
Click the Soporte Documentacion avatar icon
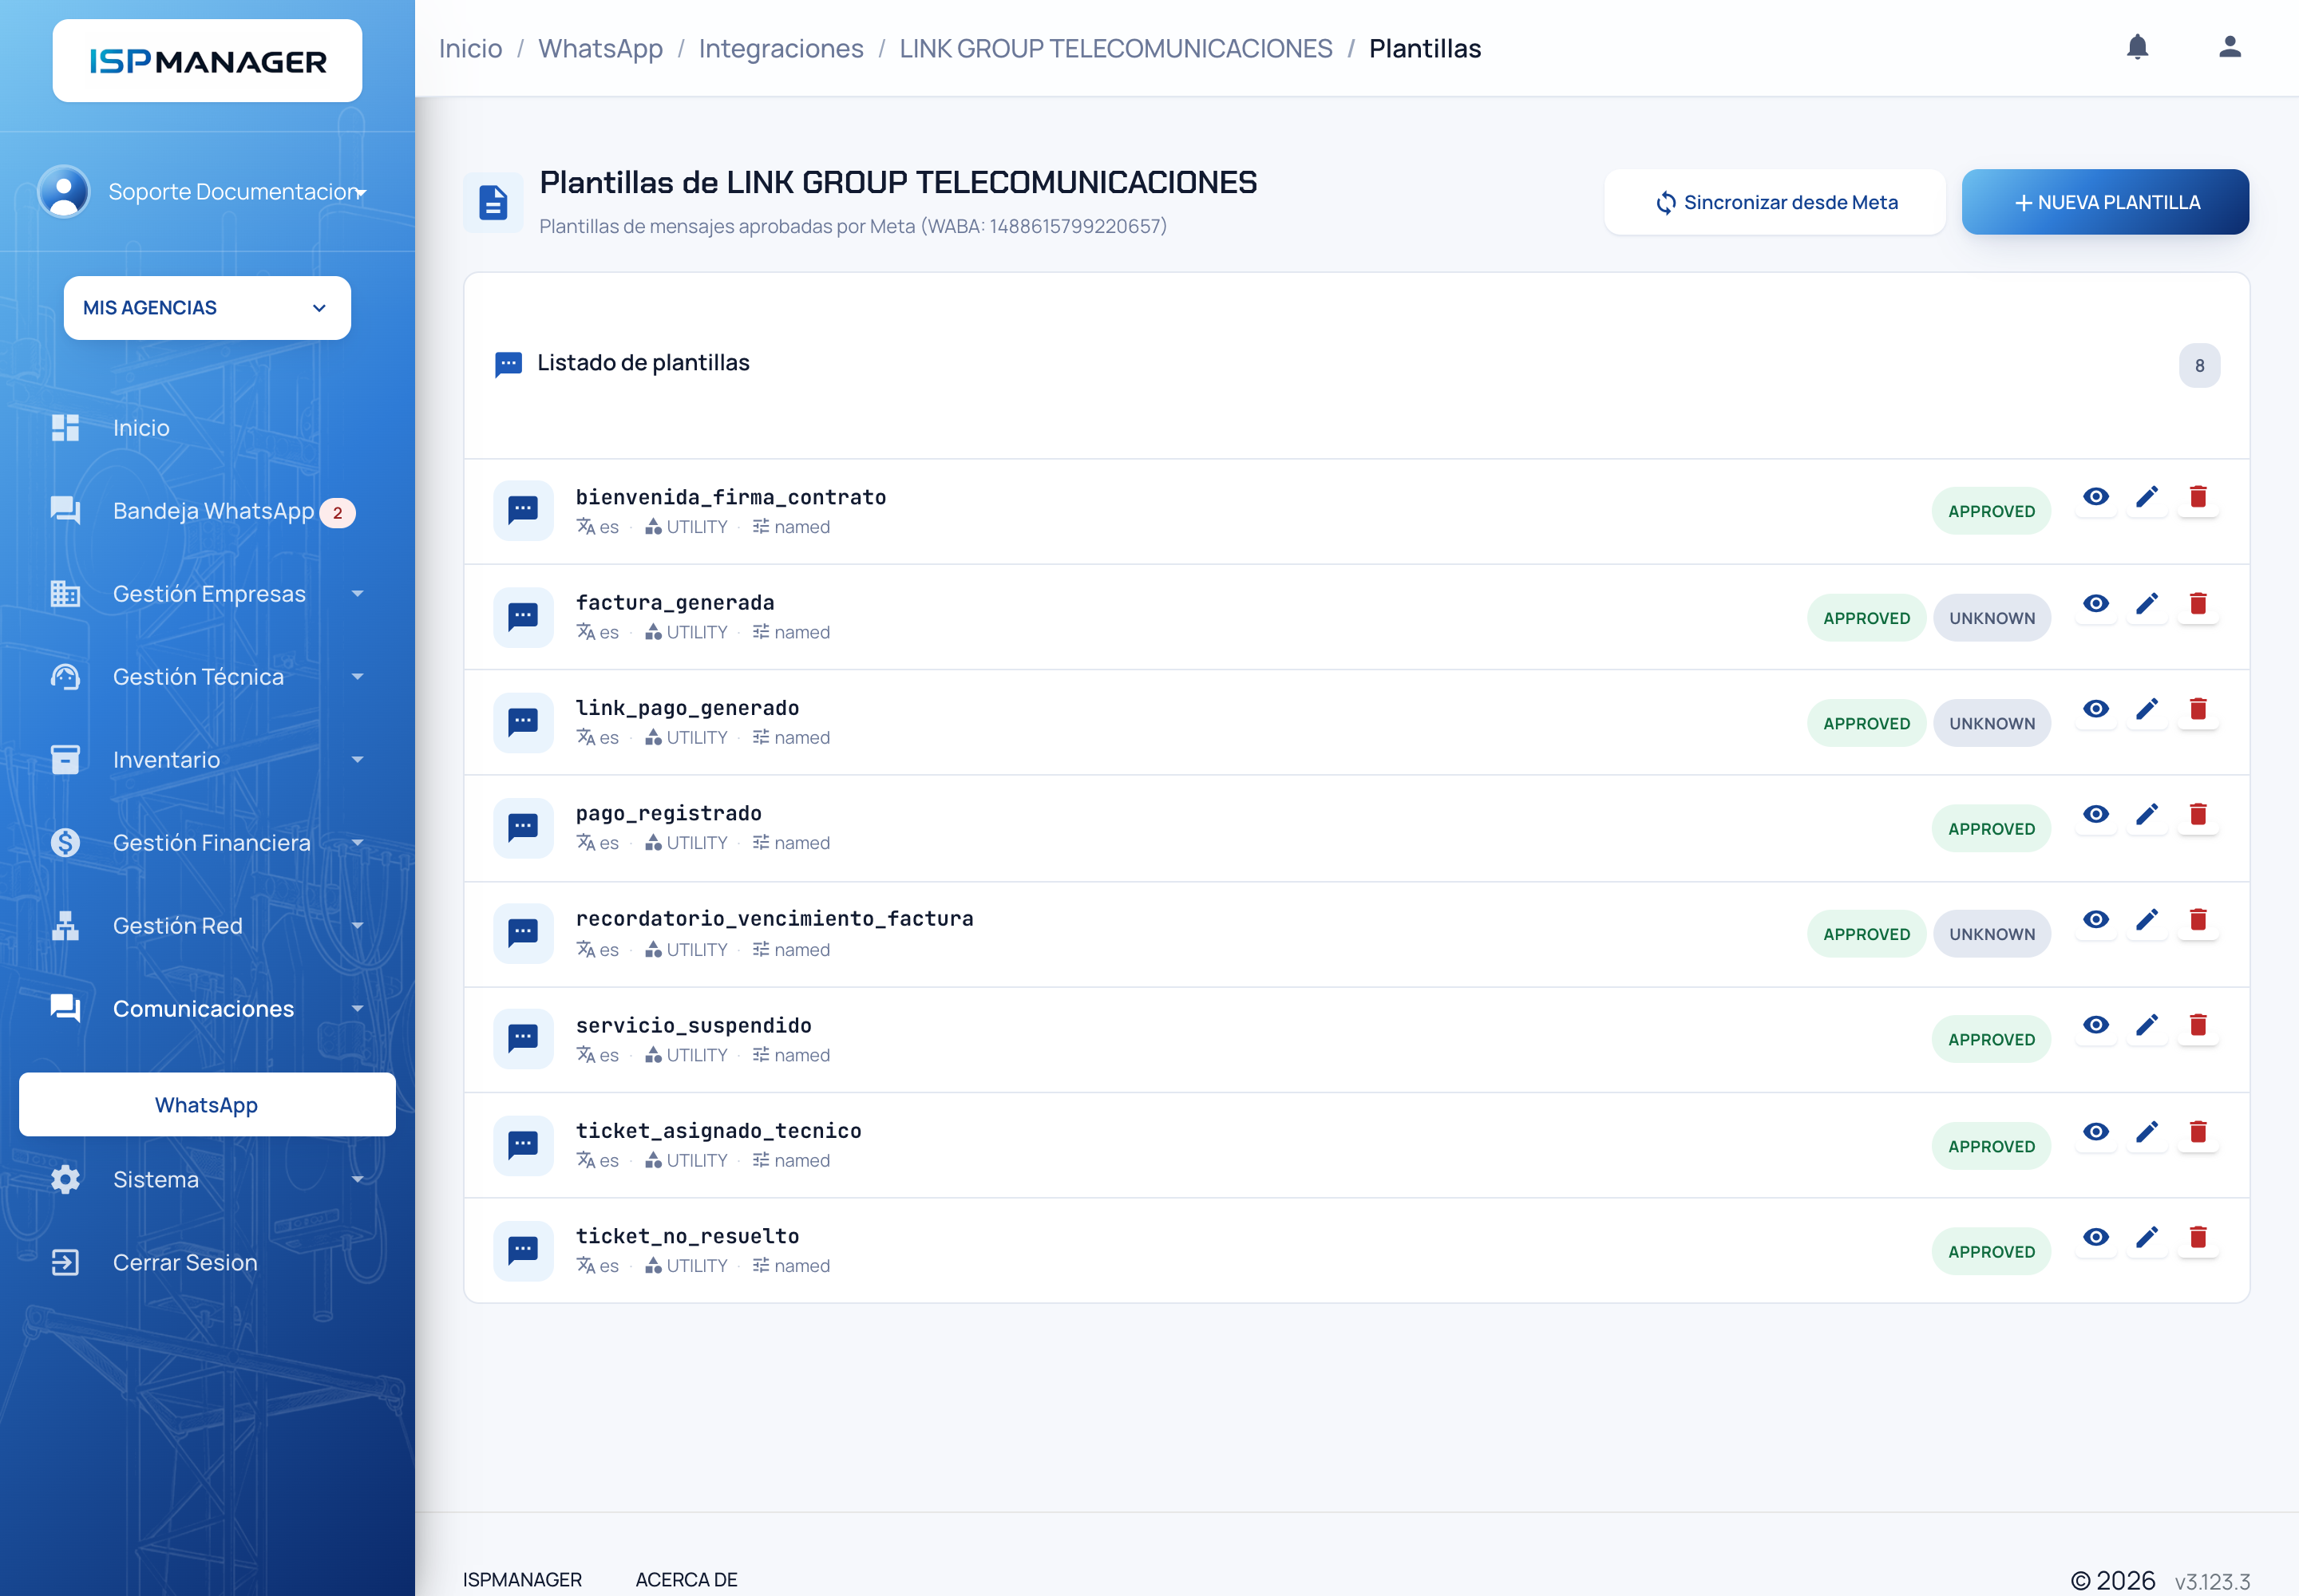(x=64, y=191)
